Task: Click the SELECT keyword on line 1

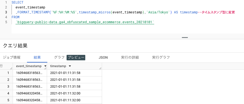Action: click(17, 2)
